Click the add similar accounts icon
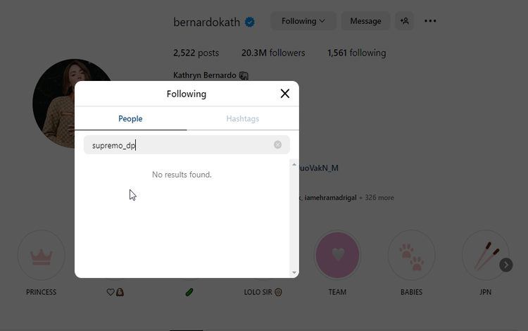The image size is (528, 331). tap(405, 21)
